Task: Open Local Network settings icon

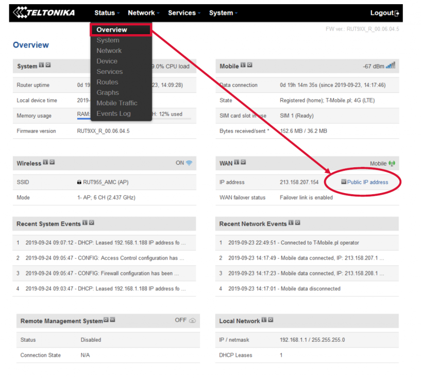Action: pos(271,320)
